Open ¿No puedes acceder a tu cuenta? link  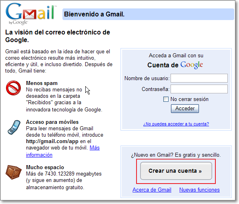[x=176, y=124]
